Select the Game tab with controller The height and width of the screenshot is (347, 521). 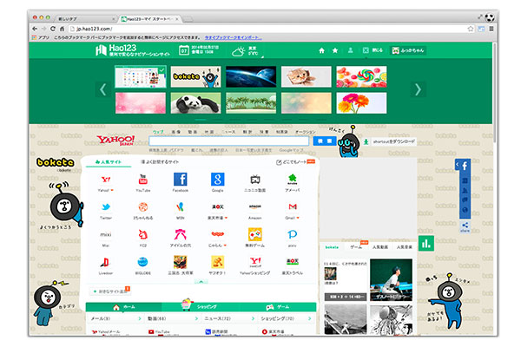tap(278, 307)
